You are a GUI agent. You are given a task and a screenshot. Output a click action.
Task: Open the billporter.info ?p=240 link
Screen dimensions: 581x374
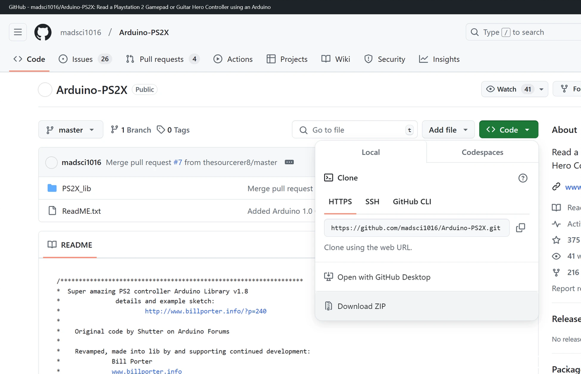[206, 311]
